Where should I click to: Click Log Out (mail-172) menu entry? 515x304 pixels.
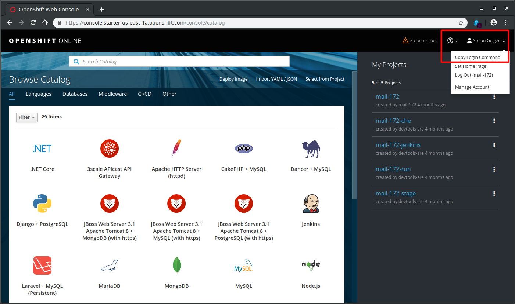[x=474, y=75]
